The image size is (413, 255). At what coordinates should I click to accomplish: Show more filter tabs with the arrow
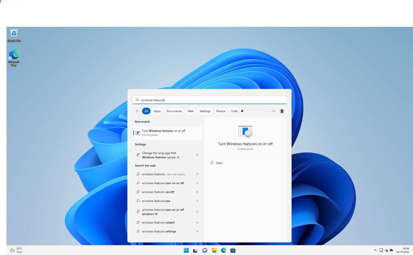click(242, 111)
